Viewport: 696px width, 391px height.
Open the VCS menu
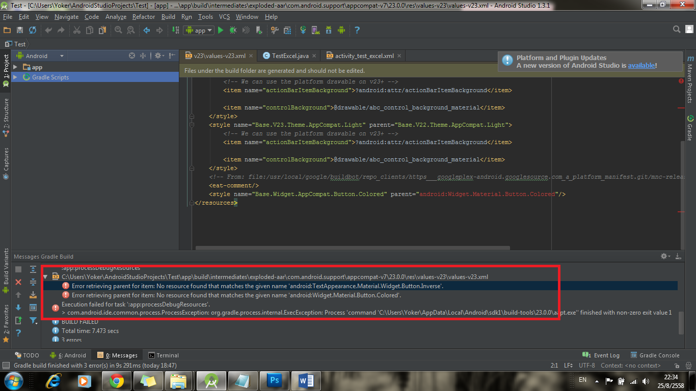224,17
